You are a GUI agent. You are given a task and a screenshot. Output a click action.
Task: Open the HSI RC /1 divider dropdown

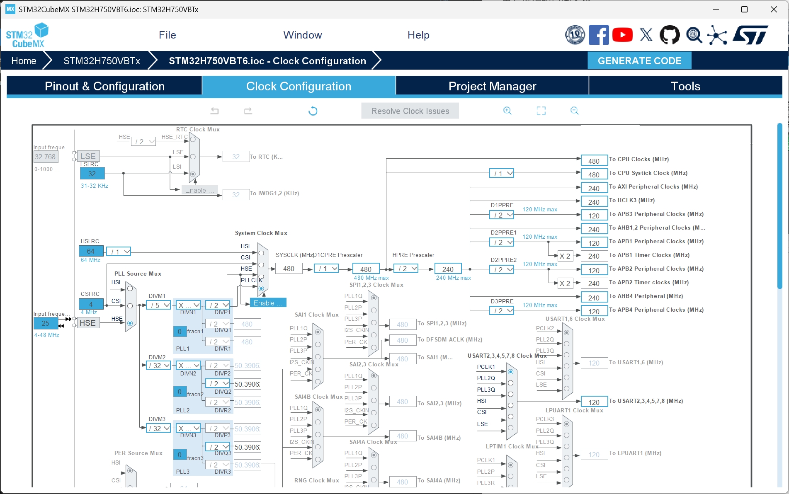(119, 252)
